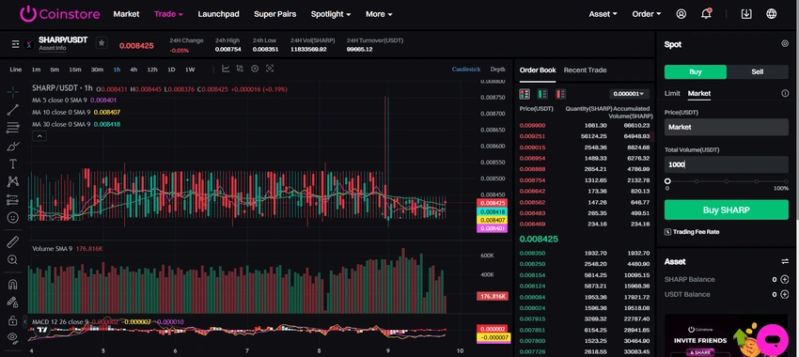Click the Total Volume input field
799x357 pixels.
[726, 164]
